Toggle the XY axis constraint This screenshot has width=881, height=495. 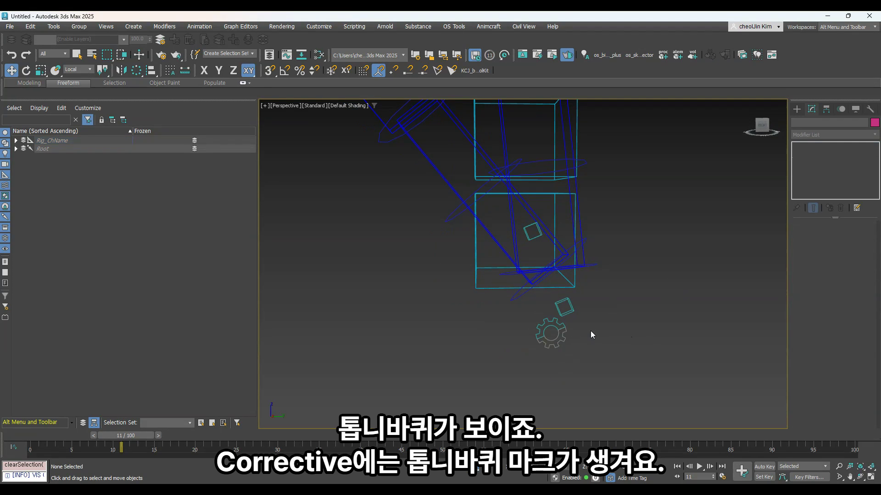click(x=248, y=70)
